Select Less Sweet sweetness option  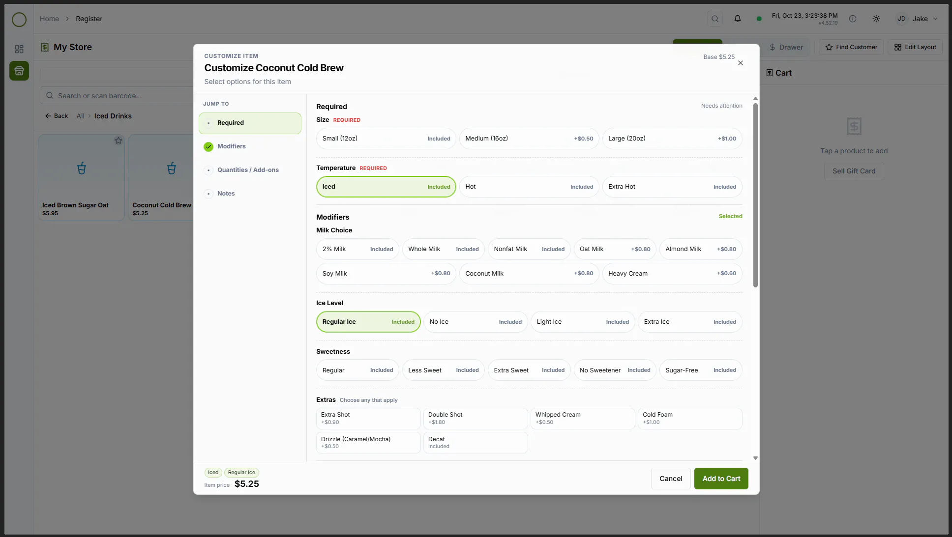[443, 370]
